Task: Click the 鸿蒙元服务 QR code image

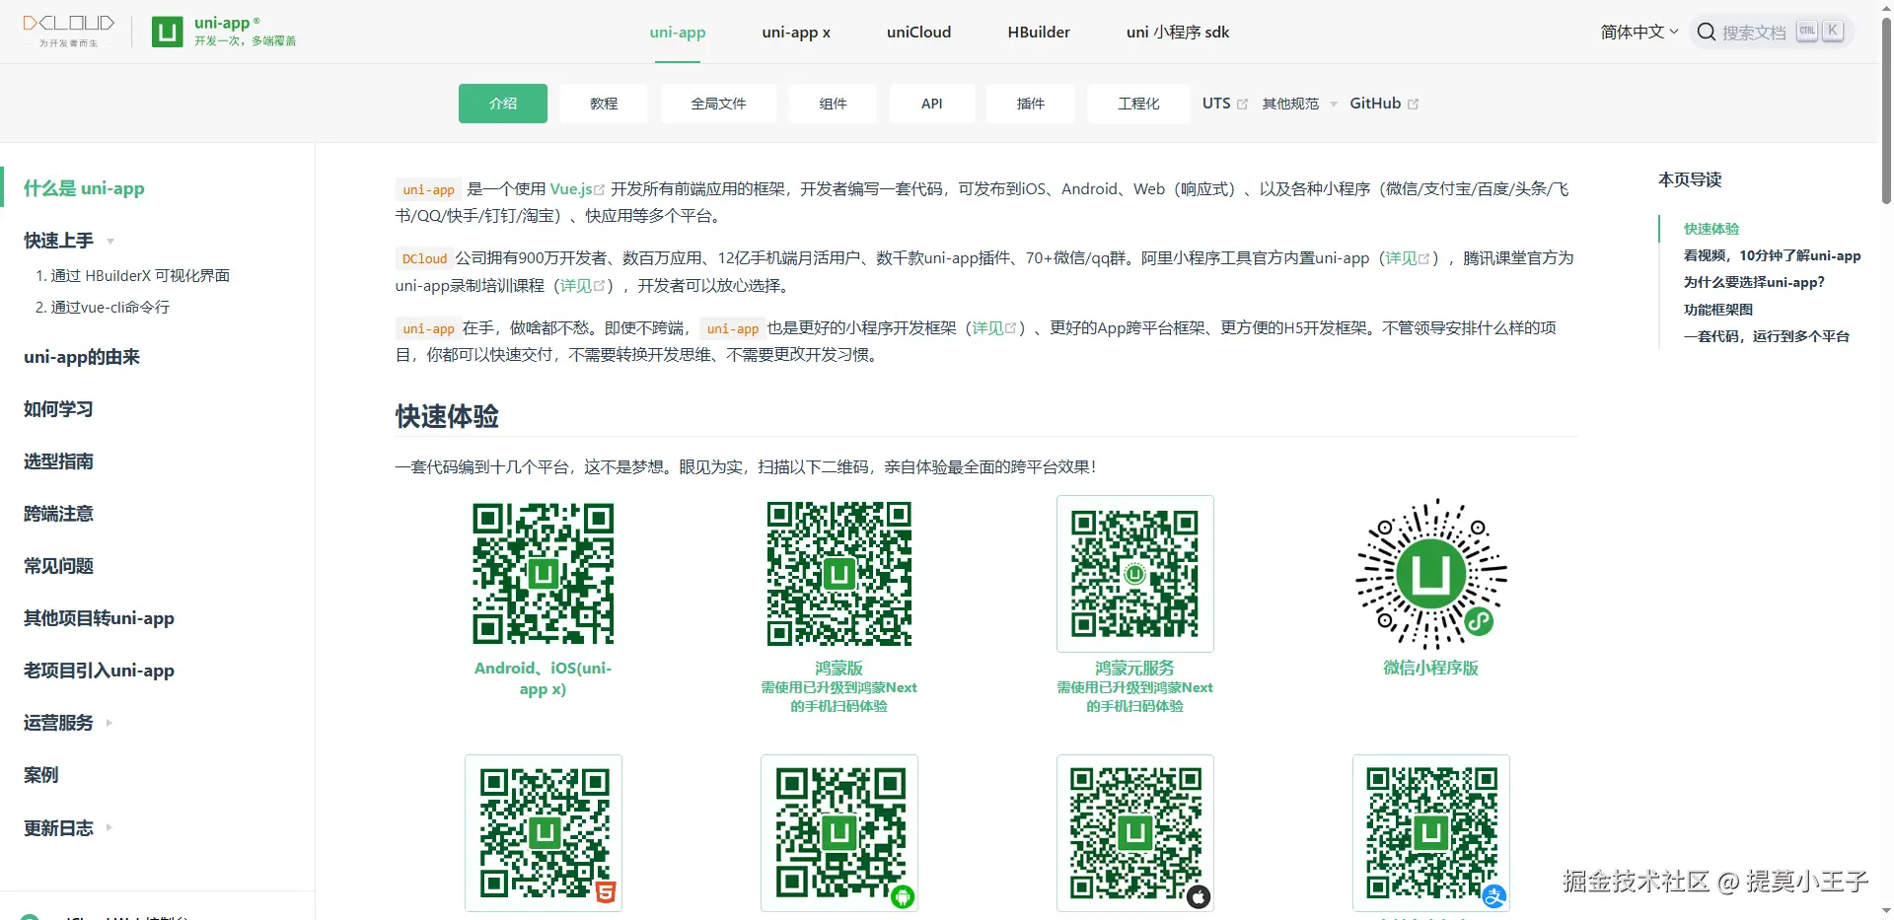Action: 1134,573
